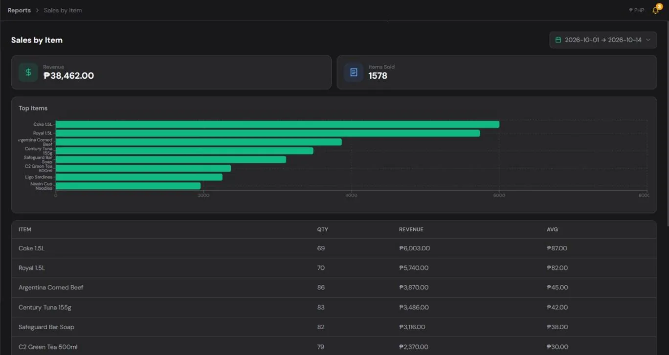Image resolution: width=669 pixels, height=355 pixels.
Task: Select Safeguard Bar Soap table row name
Action: [x=46, y=327]
